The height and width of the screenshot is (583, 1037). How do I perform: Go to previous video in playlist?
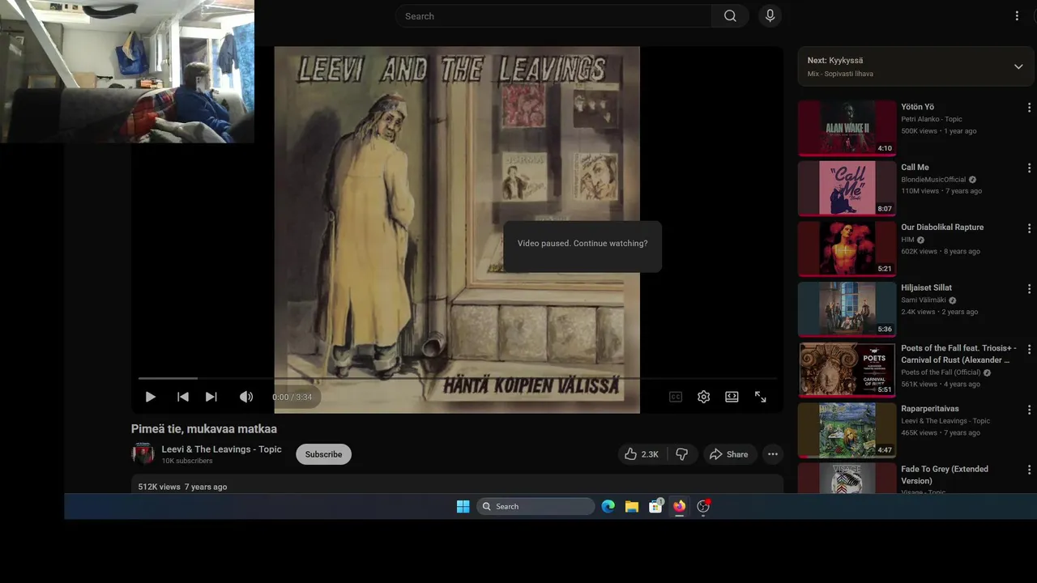point(183,397)
